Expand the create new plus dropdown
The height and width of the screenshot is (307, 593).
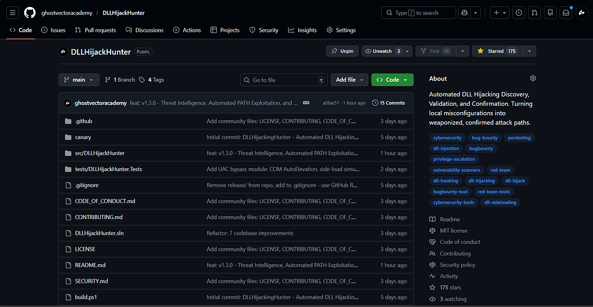(500, 13)
